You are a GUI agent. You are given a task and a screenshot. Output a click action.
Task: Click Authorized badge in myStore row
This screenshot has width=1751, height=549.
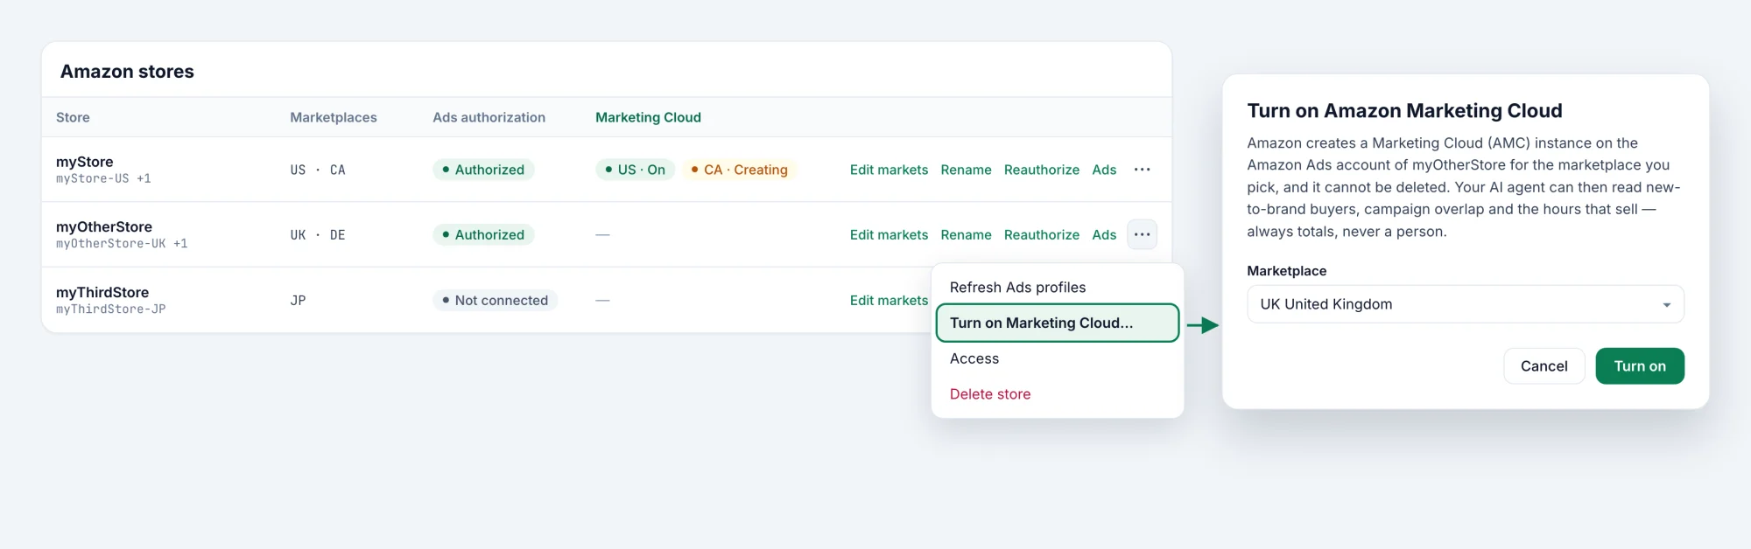point(483,170)
